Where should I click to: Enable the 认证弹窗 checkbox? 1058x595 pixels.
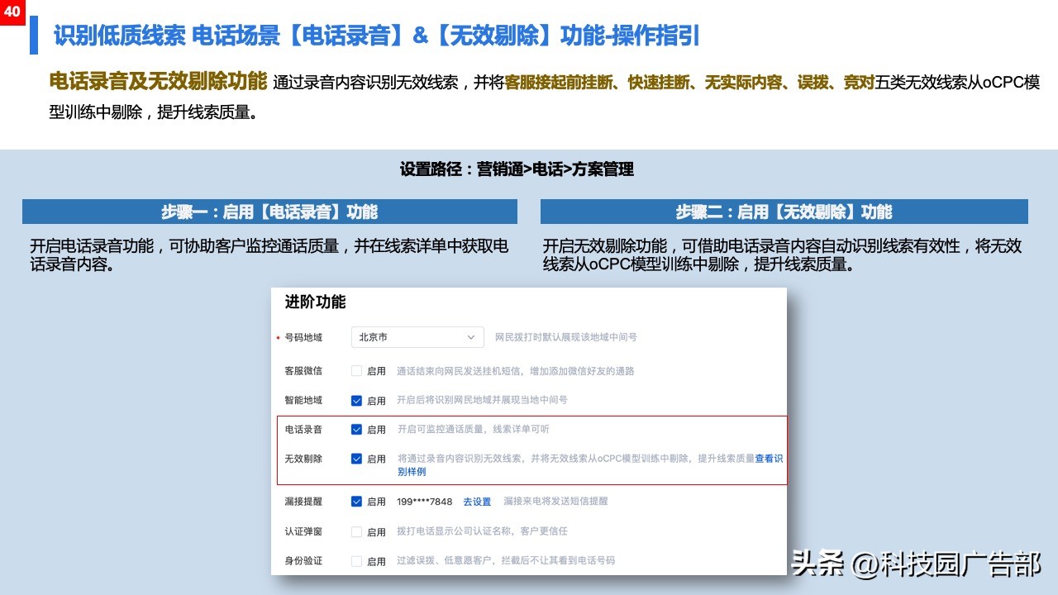pyautogui.click(x=356, y=531)
